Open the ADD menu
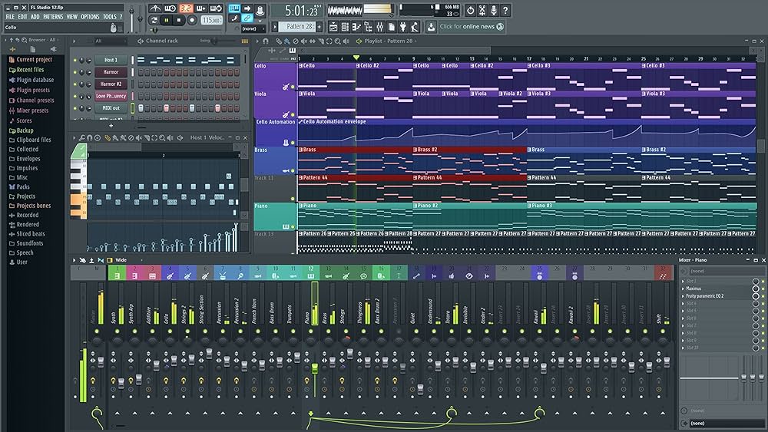 point(35,17)
